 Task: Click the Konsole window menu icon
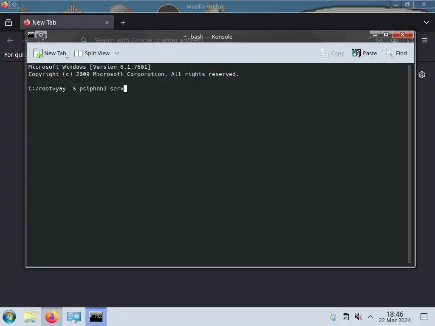[x=31, y=35]
